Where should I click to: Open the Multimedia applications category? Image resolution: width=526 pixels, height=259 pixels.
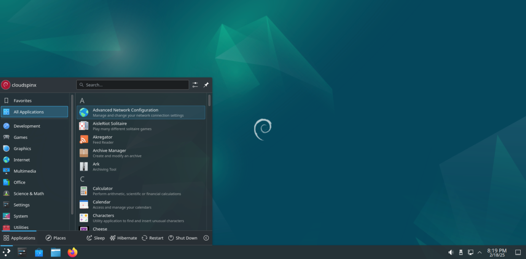(25, 171)
